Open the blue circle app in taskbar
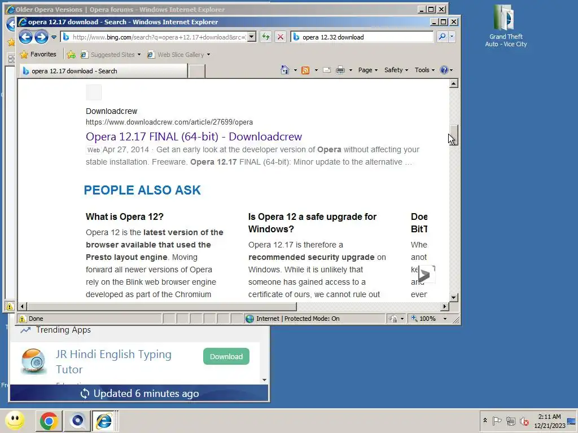 77,421
